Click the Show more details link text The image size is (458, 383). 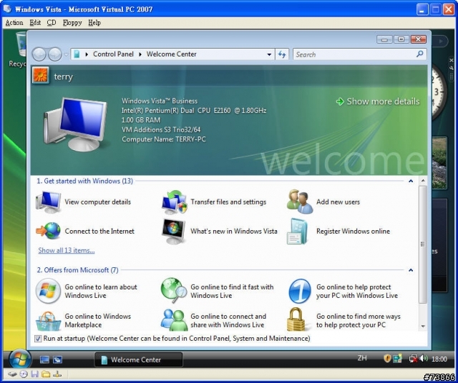click(x=383, y=101)
